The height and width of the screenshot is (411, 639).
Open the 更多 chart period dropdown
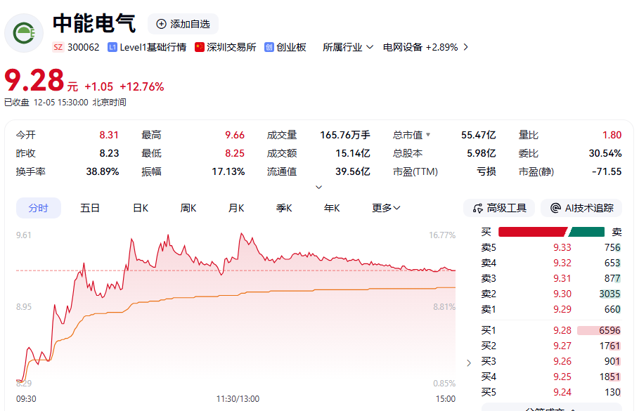click(x=386, y=208)
